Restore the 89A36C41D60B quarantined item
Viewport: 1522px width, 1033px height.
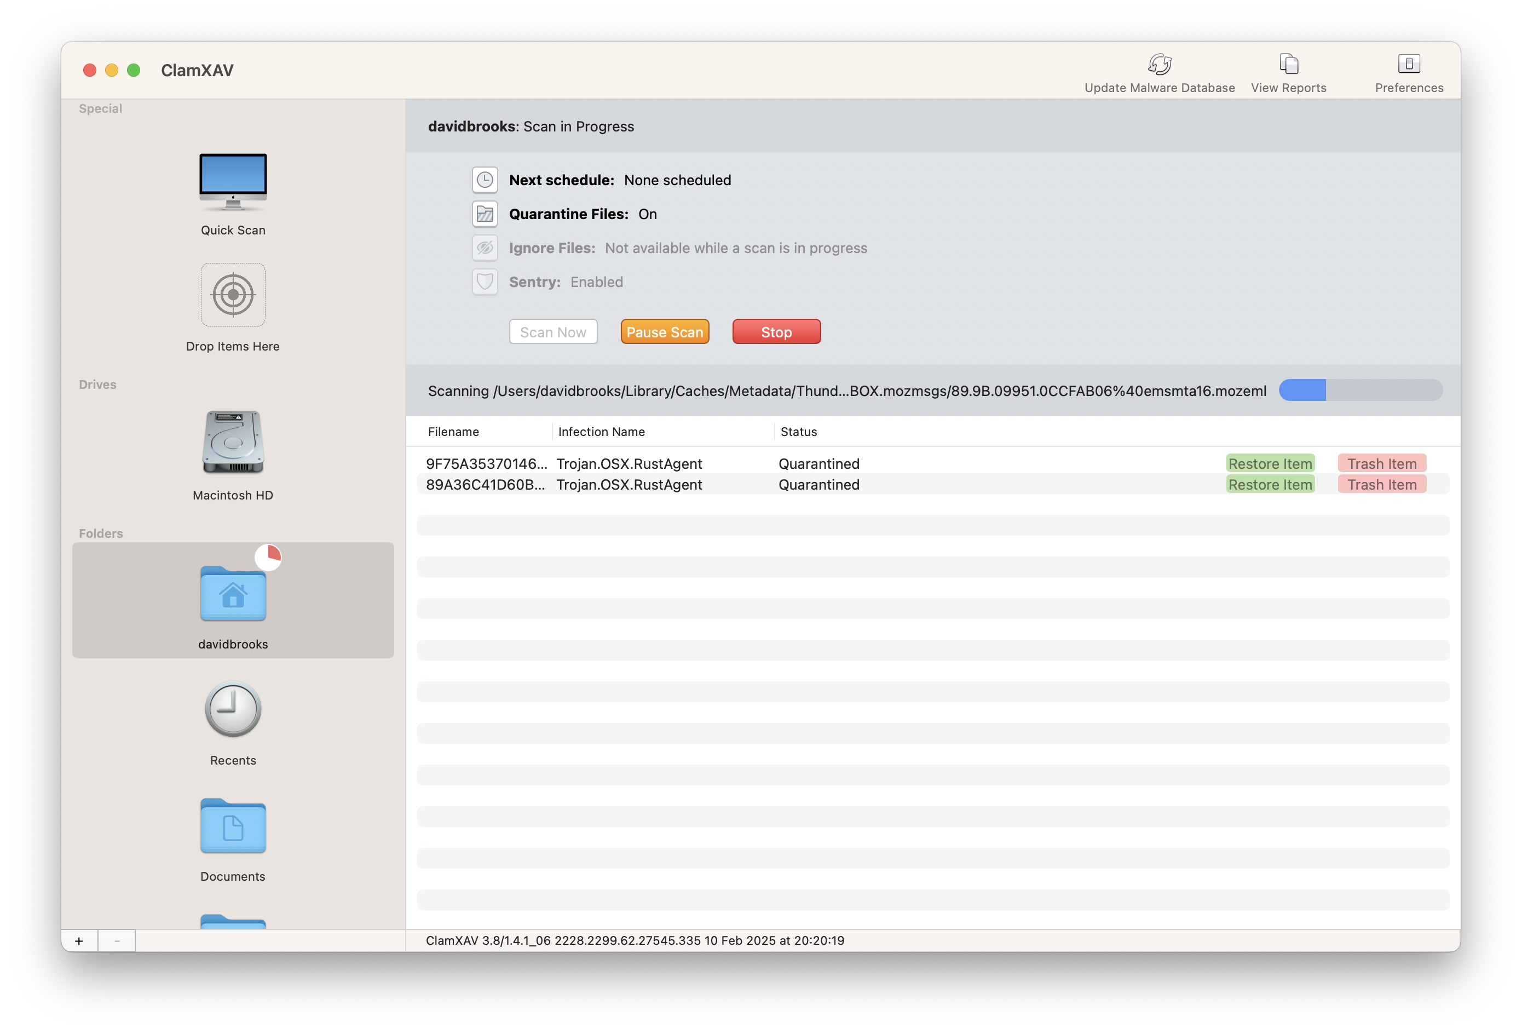(1270, 484)
